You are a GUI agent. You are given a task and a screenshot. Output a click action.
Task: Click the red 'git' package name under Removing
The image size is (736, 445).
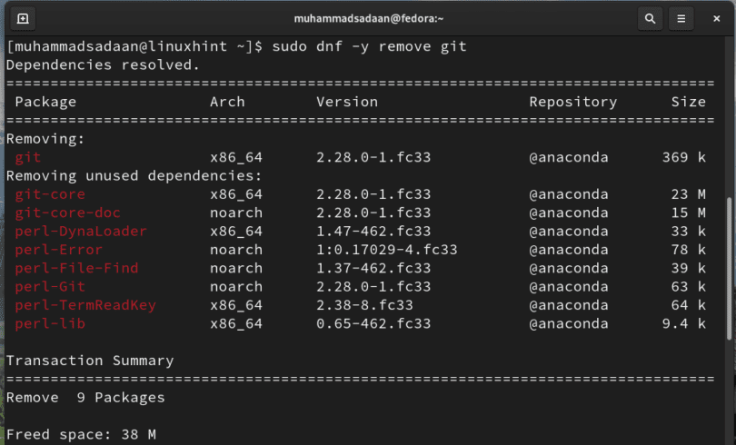[x=28, y=157]
